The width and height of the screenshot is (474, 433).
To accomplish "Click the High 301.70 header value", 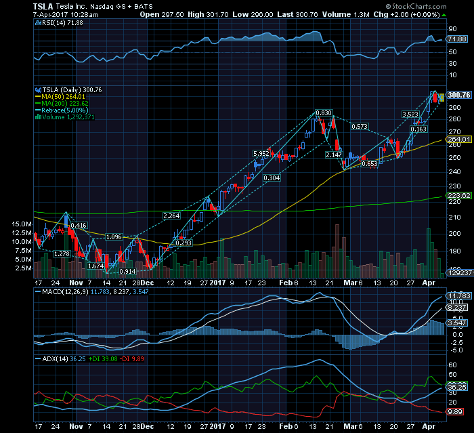I will tap(208, 14).
